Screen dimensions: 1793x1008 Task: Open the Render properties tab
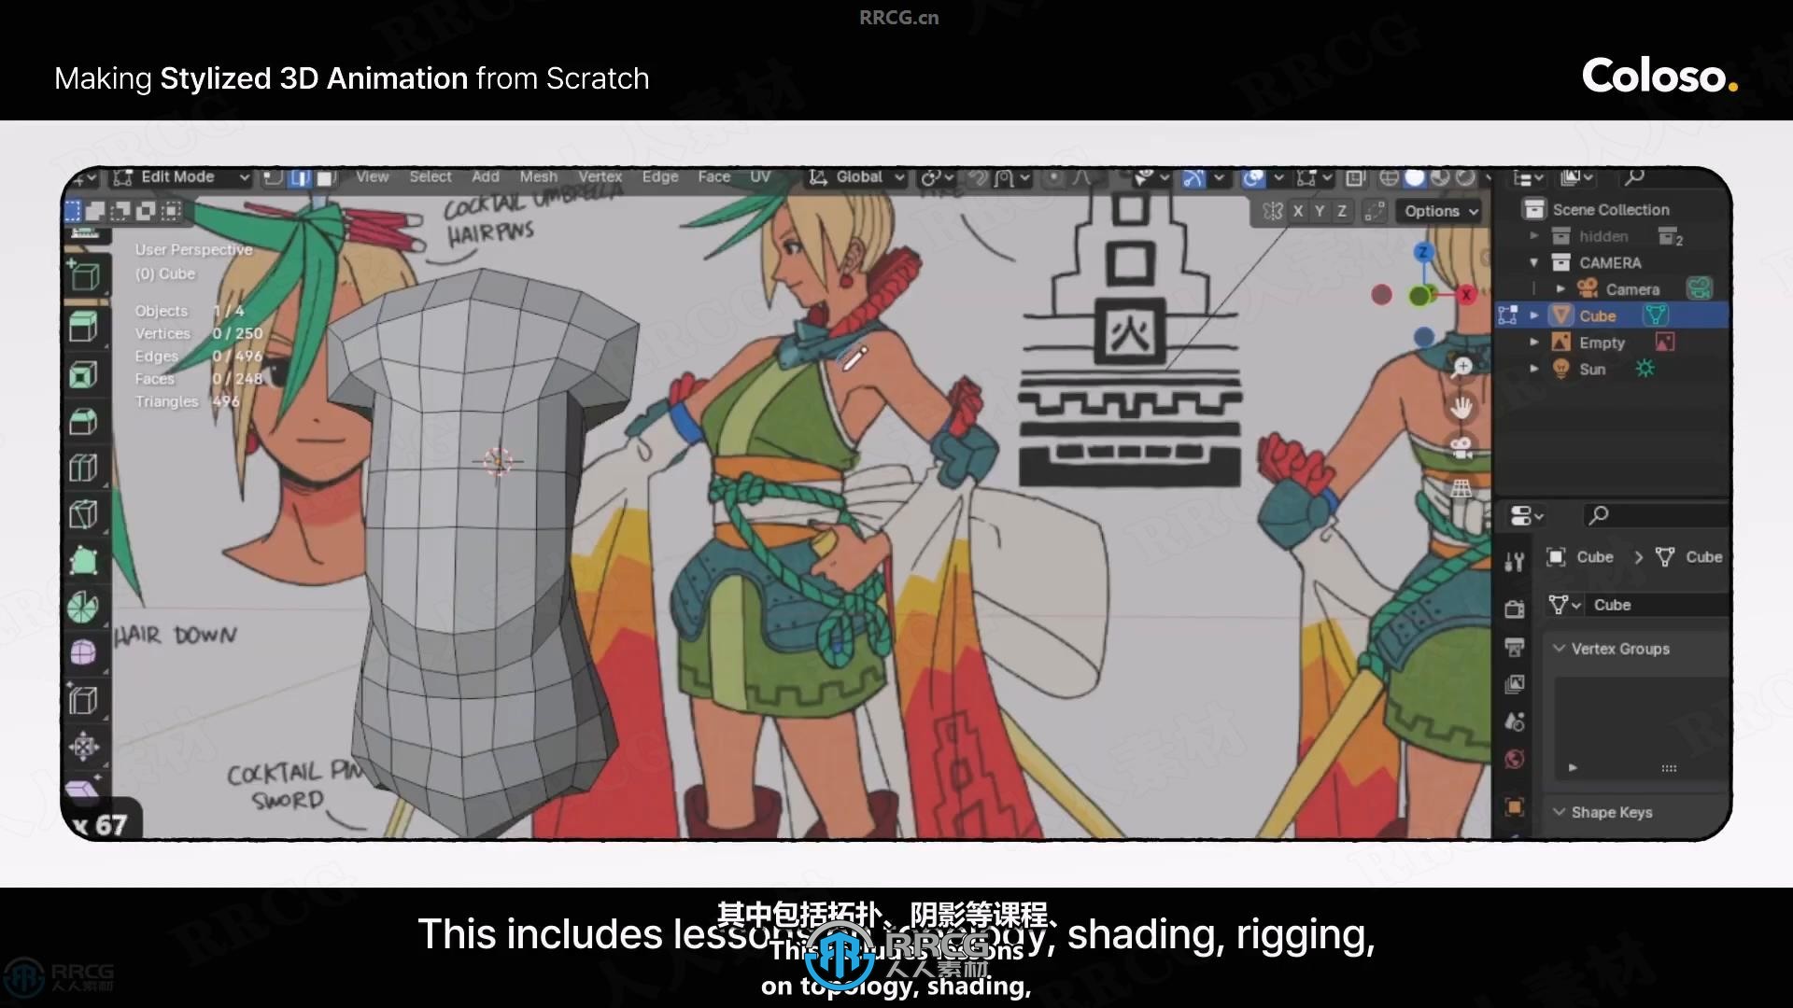[1515, 609]
